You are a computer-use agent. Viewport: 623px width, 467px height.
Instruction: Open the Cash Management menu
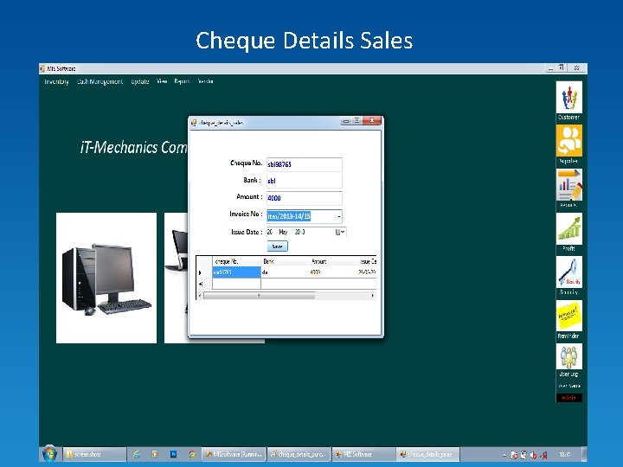100,81
